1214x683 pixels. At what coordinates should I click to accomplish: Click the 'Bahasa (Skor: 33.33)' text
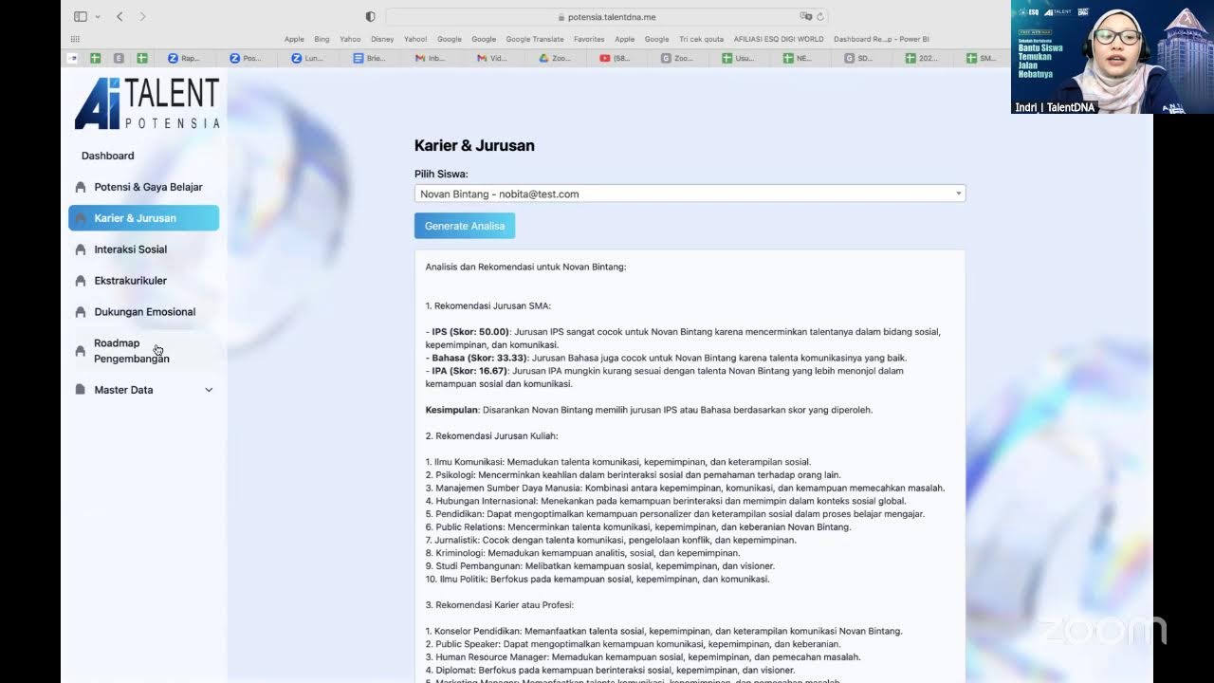click(x=479, y=358)
